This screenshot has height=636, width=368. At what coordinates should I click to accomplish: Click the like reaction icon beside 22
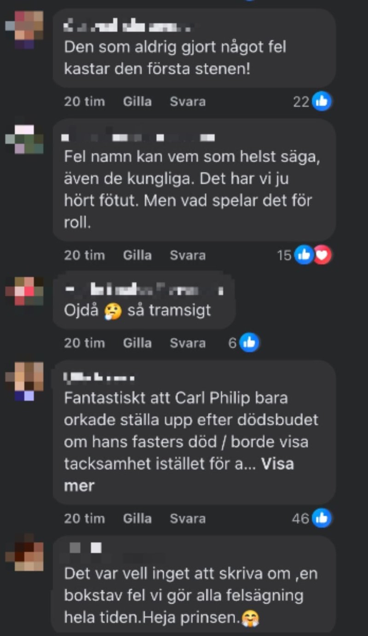(322, 101)
